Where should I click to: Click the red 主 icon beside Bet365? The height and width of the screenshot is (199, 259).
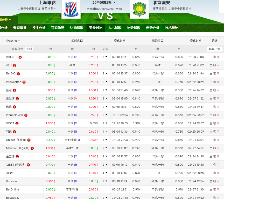18,74
